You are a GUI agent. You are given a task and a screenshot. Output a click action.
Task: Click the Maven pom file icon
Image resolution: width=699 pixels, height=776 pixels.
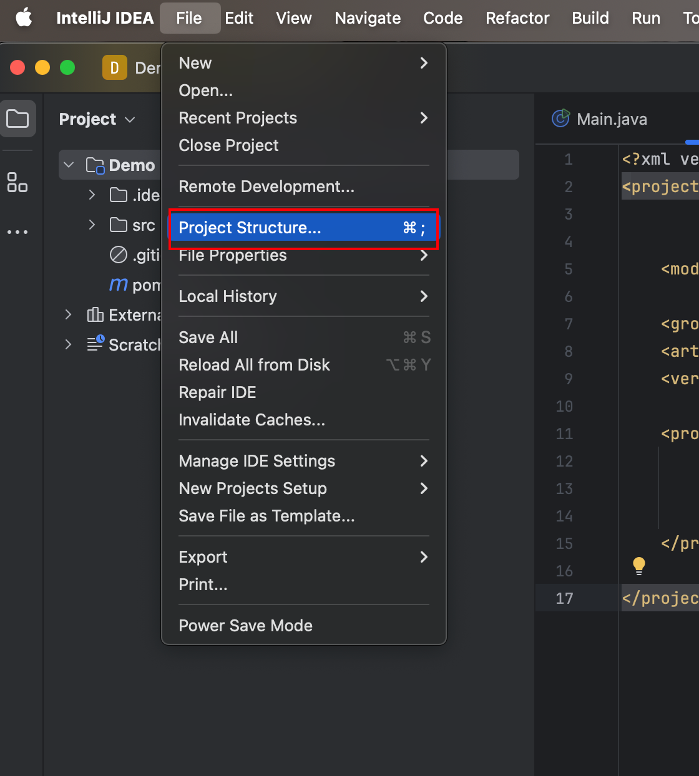tap(118, 285)
